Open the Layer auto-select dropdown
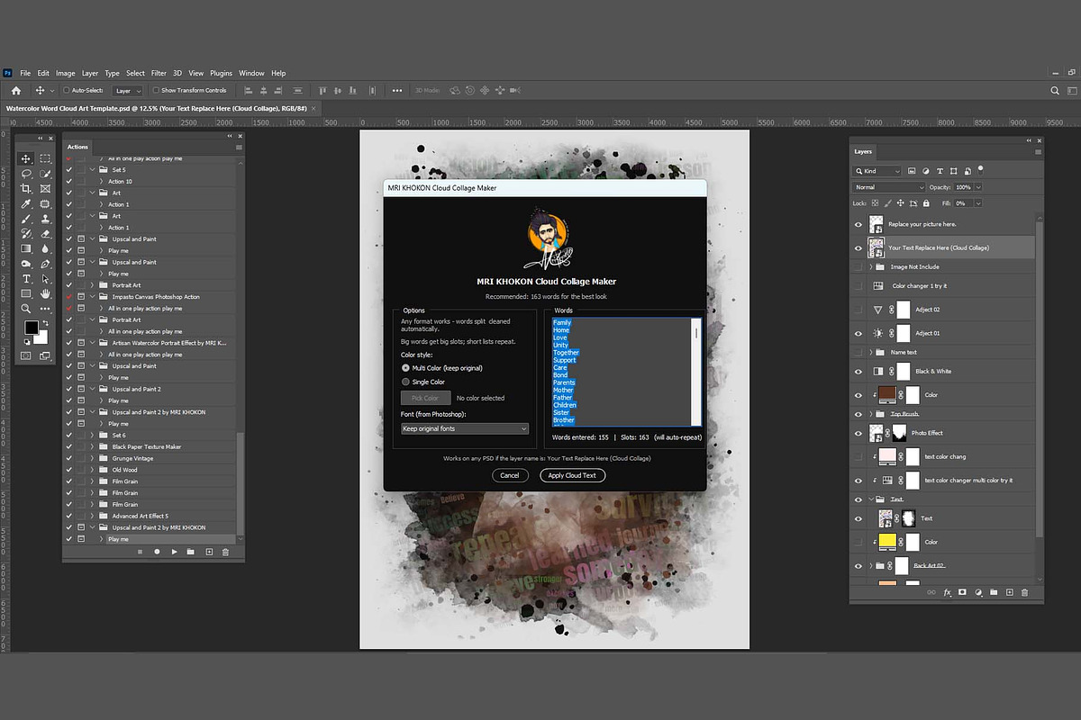1081x720 pixels. click(x=128, y=91)
